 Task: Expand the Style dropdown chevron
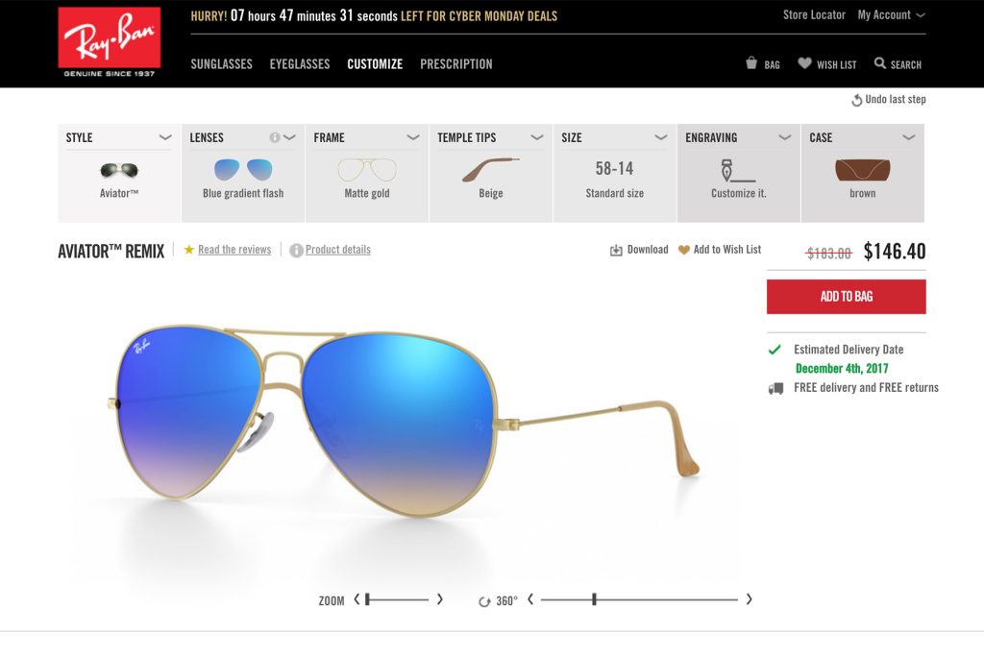[165, 137]
